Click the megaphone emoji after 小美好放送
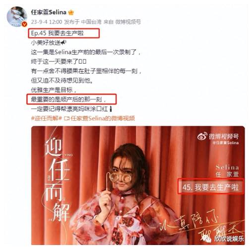252x250 pixels. pyautogui.click(x=63, y=43)
